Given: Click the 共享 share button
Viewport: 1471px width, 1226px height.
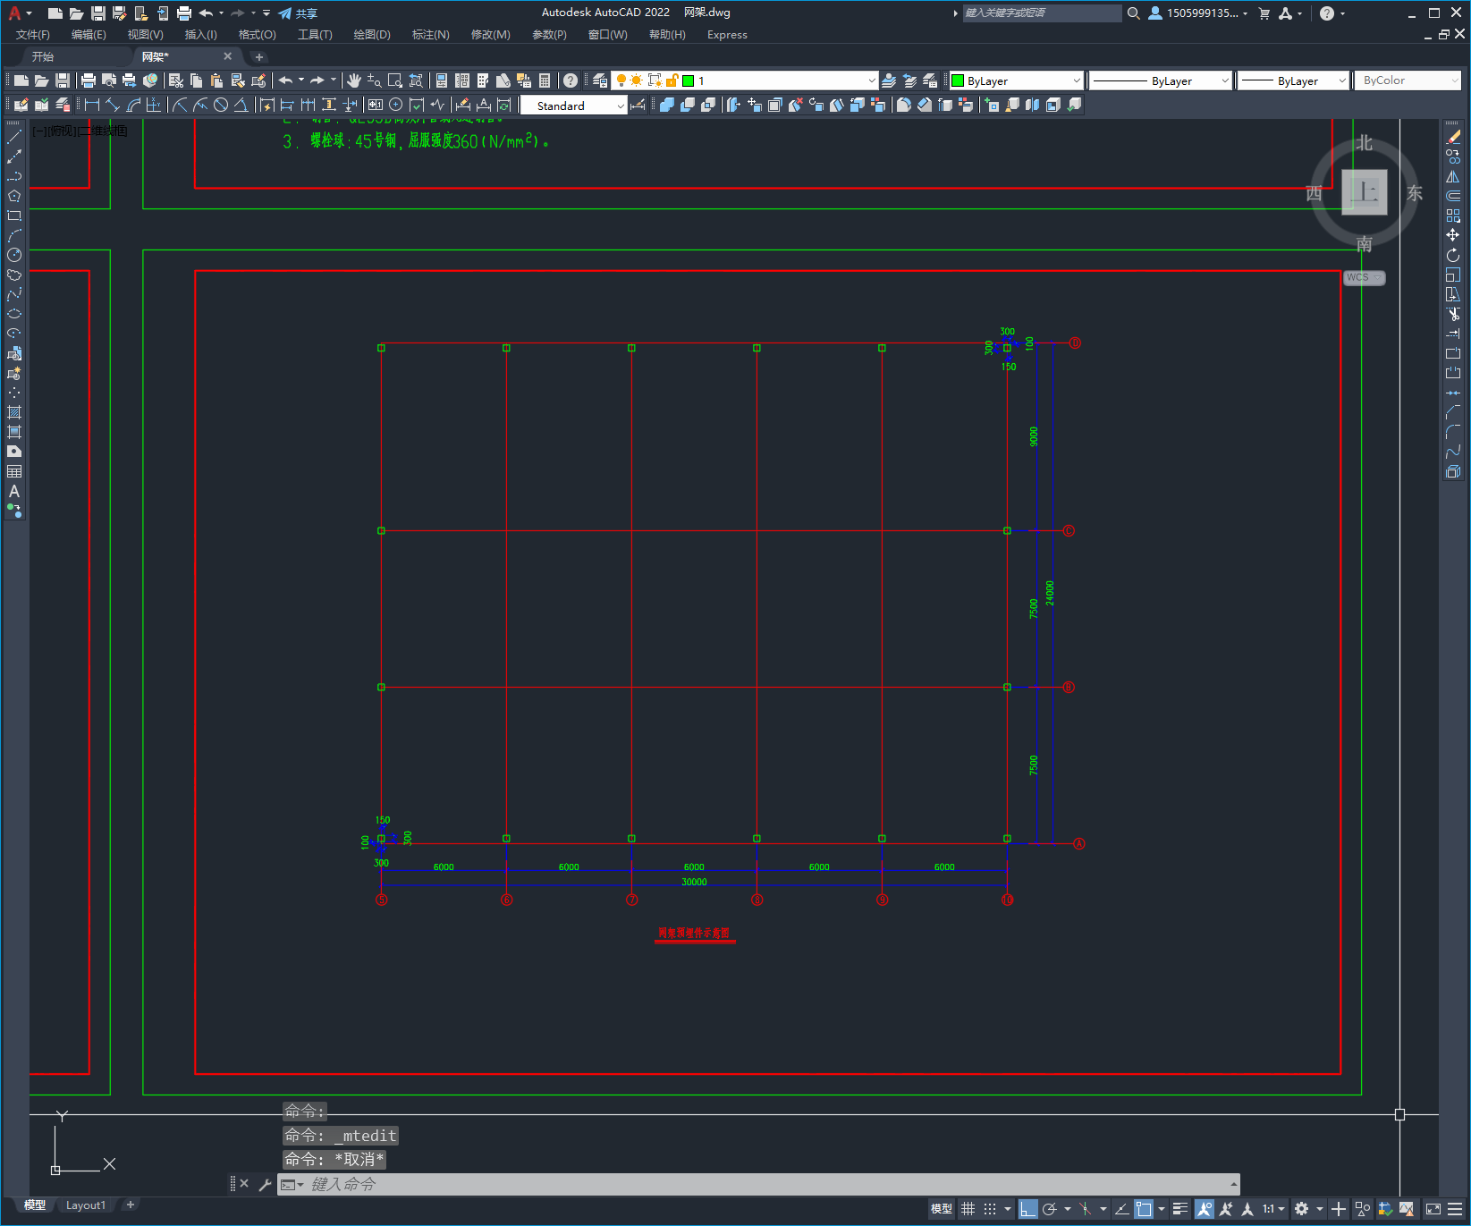Looking at the screenshot, I should pos(298,13).
